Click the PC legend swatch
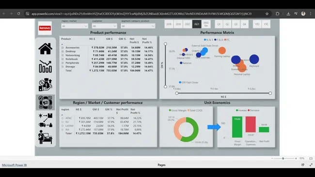This screenshot has height=177, width=315. 225,40
